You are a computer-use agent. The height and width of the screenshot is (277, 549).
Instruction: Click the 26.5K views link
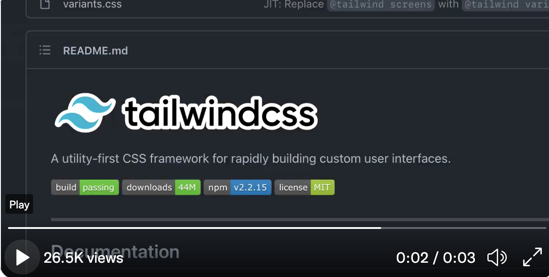coord(83,257)
